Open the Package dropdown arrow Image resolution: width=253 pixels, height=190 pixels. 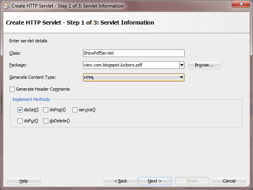[182, 65]
